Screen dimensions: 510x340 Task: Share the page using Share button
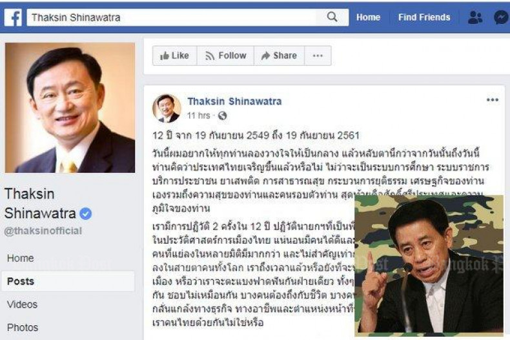point(279,55)
